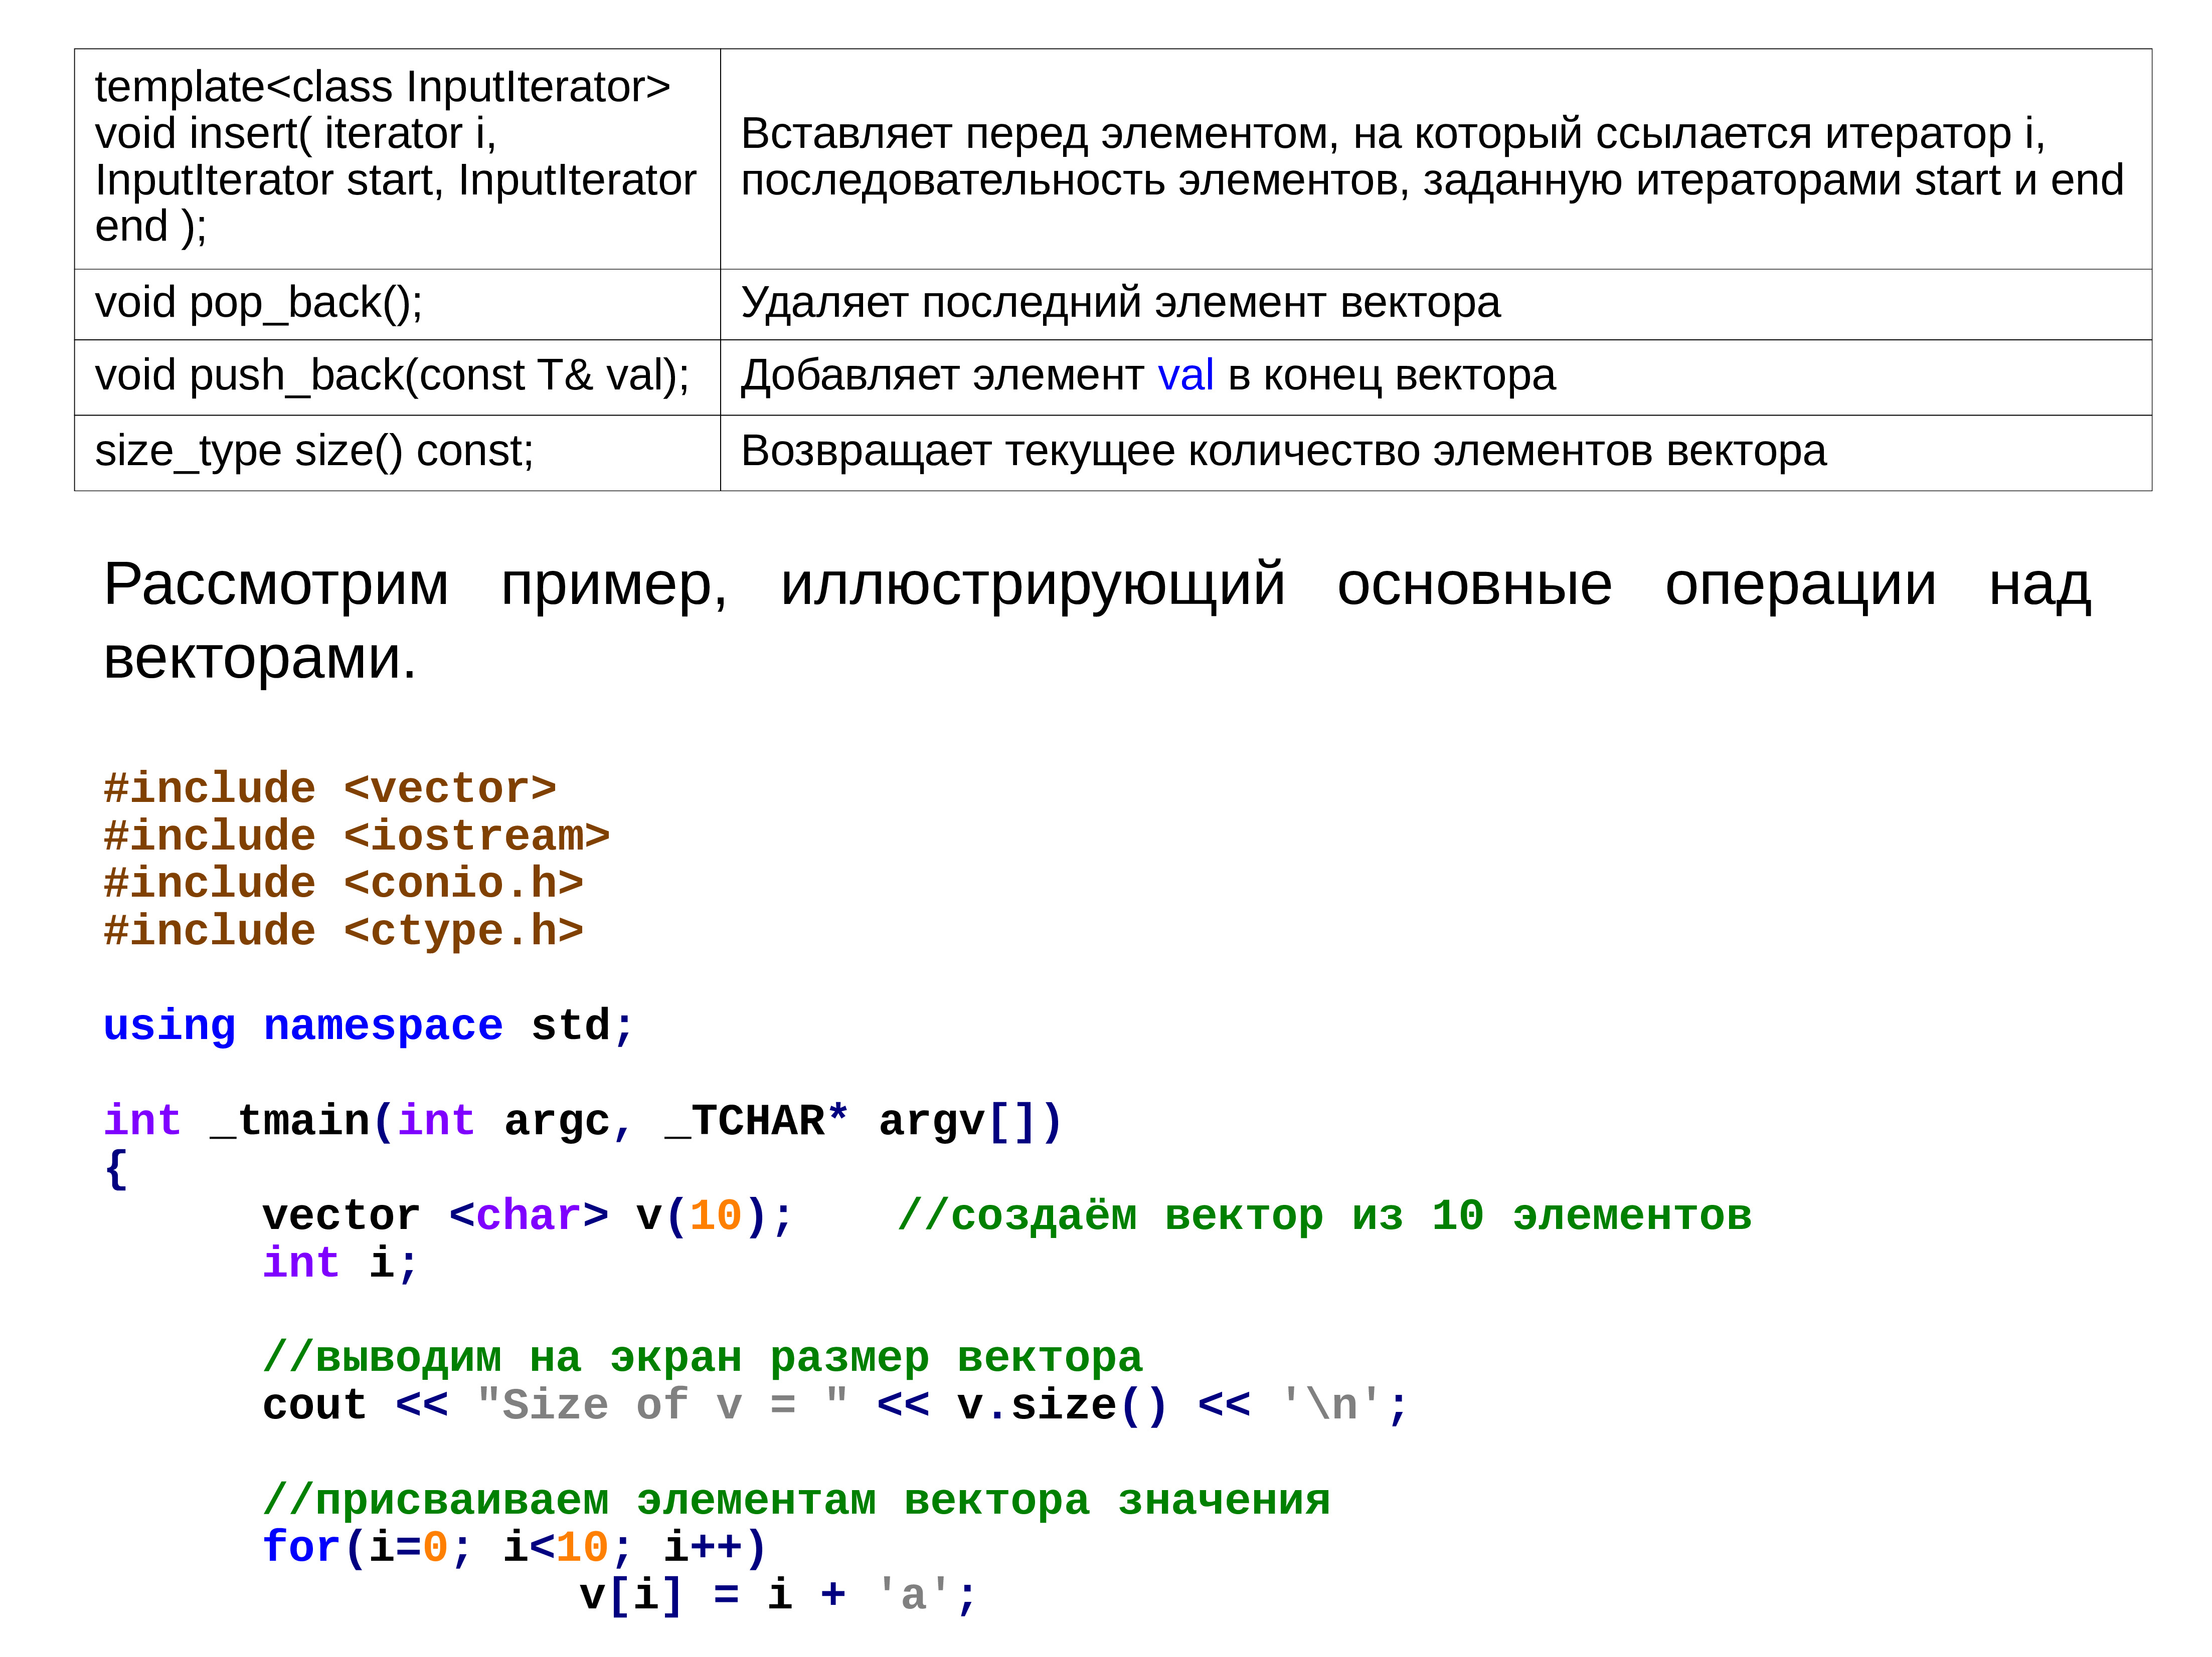Image resolution: width=2212 pixels, height=1657 pixels.
Task: Click the gray "Size of v = " string
Action: coord(662,1405)
